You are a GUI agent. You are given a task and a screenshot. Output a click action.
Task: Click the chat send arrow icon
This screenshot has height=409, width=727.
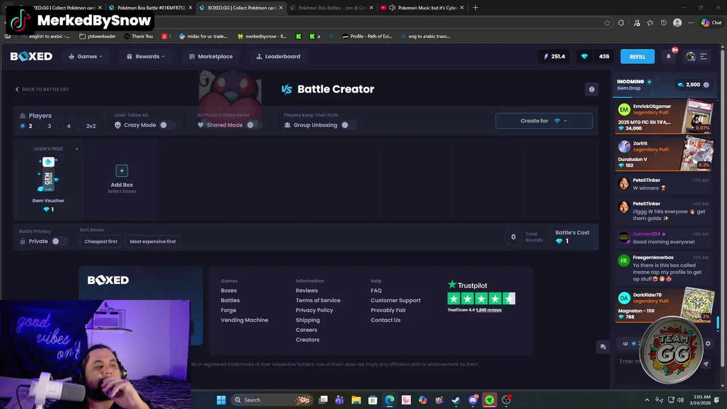tap(706, 364)
